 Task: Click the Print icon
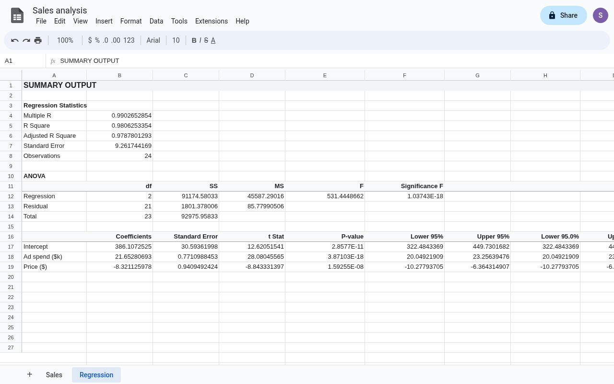(x=38, y=40)
